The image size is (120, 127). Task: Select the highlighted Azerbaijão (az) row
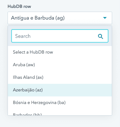pos(60,90)
